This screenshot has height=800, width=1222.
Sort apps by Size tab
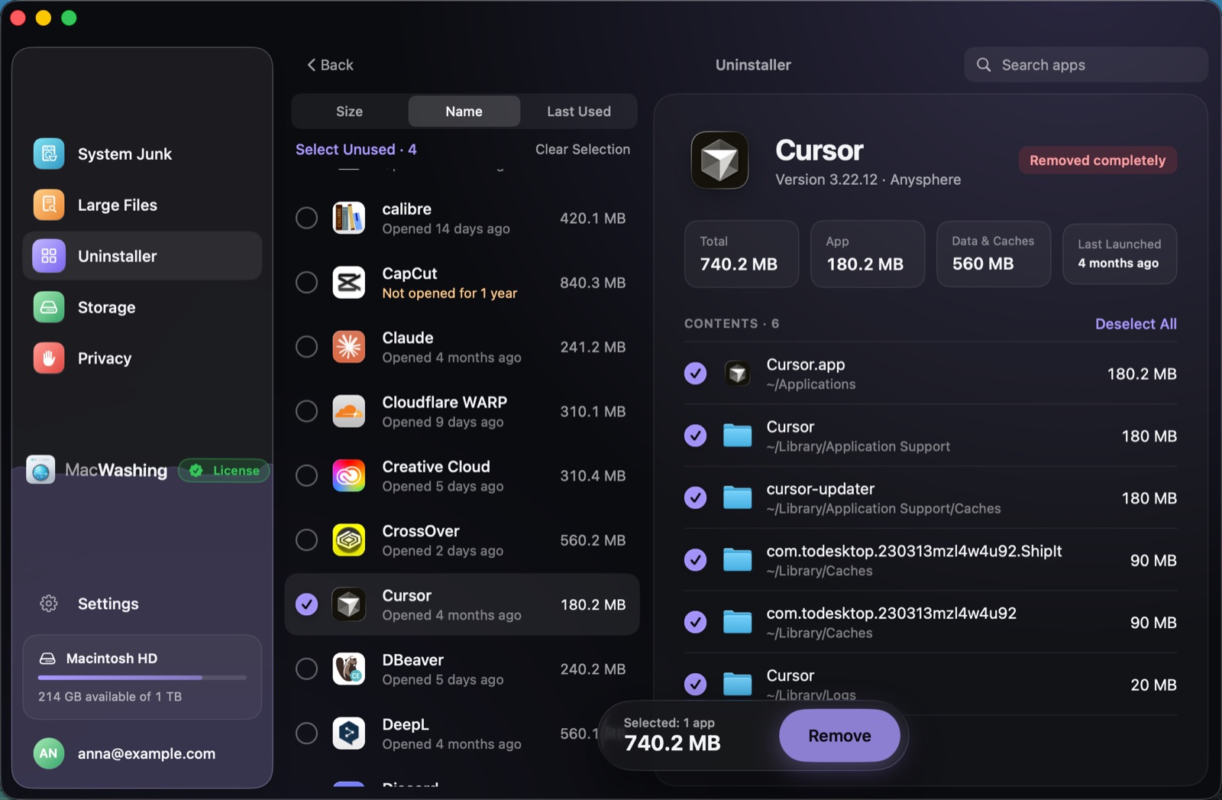350,112
